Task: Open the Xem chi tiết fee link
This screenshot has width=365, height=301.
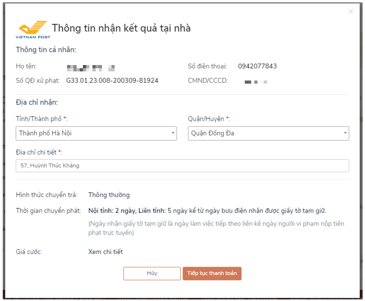Action: (106, 252)
